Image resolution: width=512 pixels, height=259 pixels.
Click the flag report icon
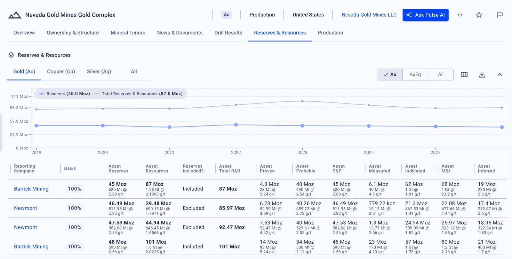(500, 15)
